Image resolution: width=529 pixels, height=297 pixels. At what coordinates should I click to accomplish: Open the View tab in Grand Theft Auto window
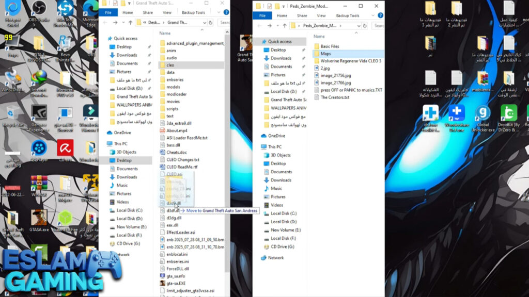click(x=167, y=12)
